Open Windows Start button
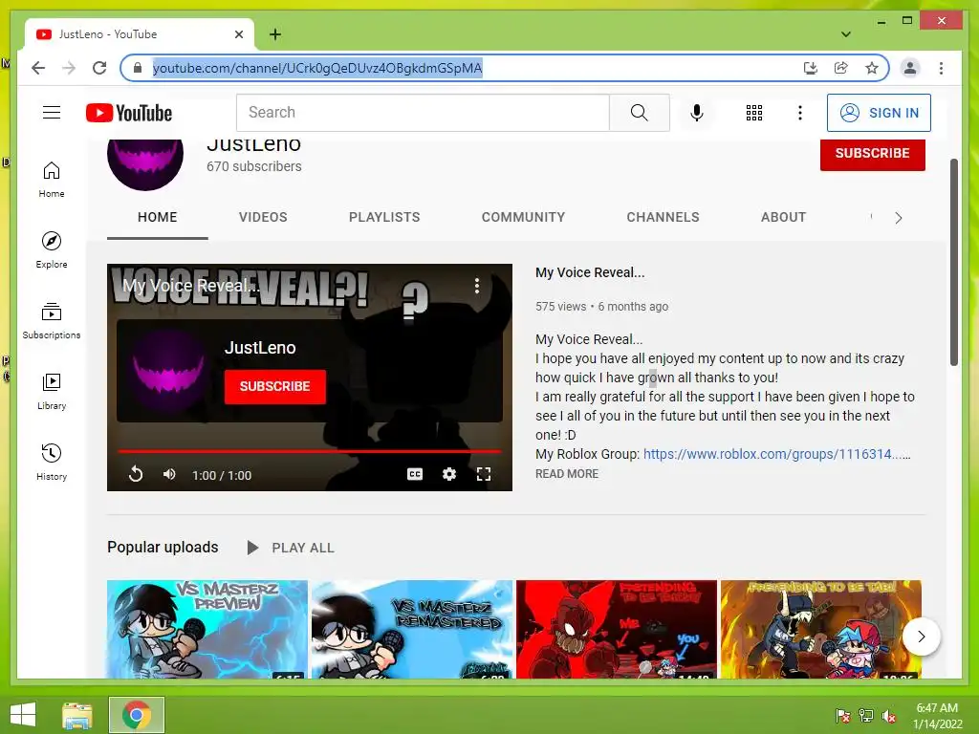The image size is (979, 734). tap(23, 715)
